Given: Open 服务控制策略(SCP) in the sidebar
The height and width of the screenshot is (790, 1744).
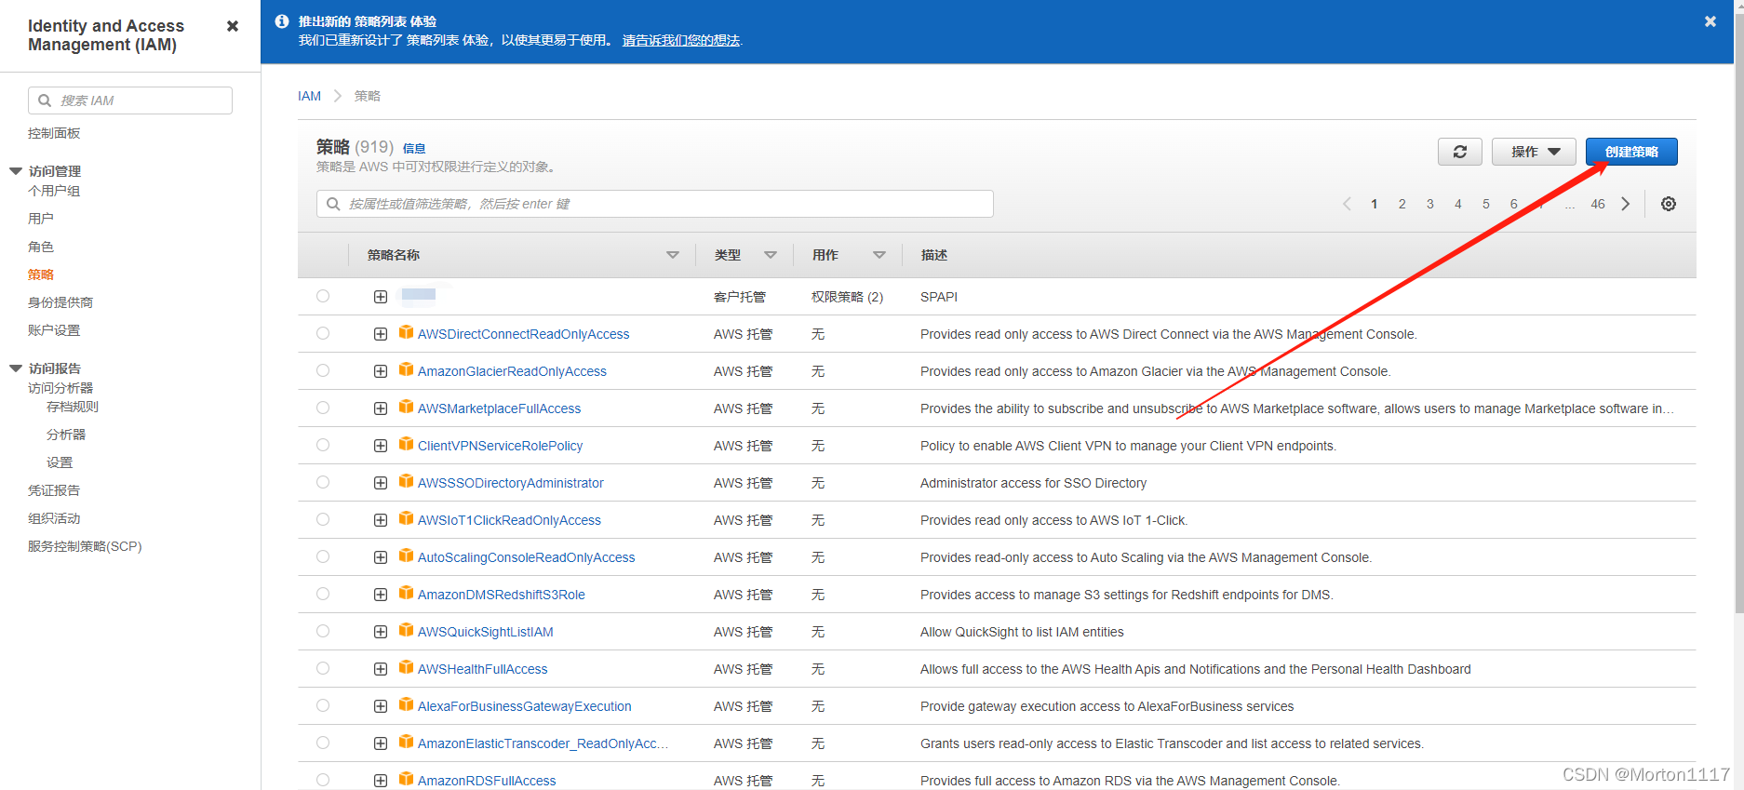Looking at the screenshot, I should (85, 546).
